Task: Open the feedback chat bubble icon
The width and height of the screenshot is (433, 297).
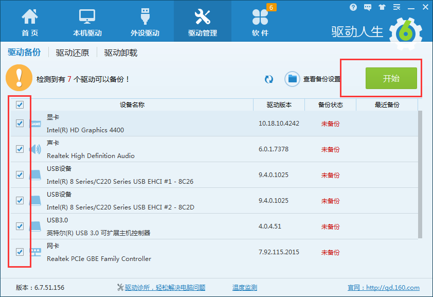Action: click(368, 7)
